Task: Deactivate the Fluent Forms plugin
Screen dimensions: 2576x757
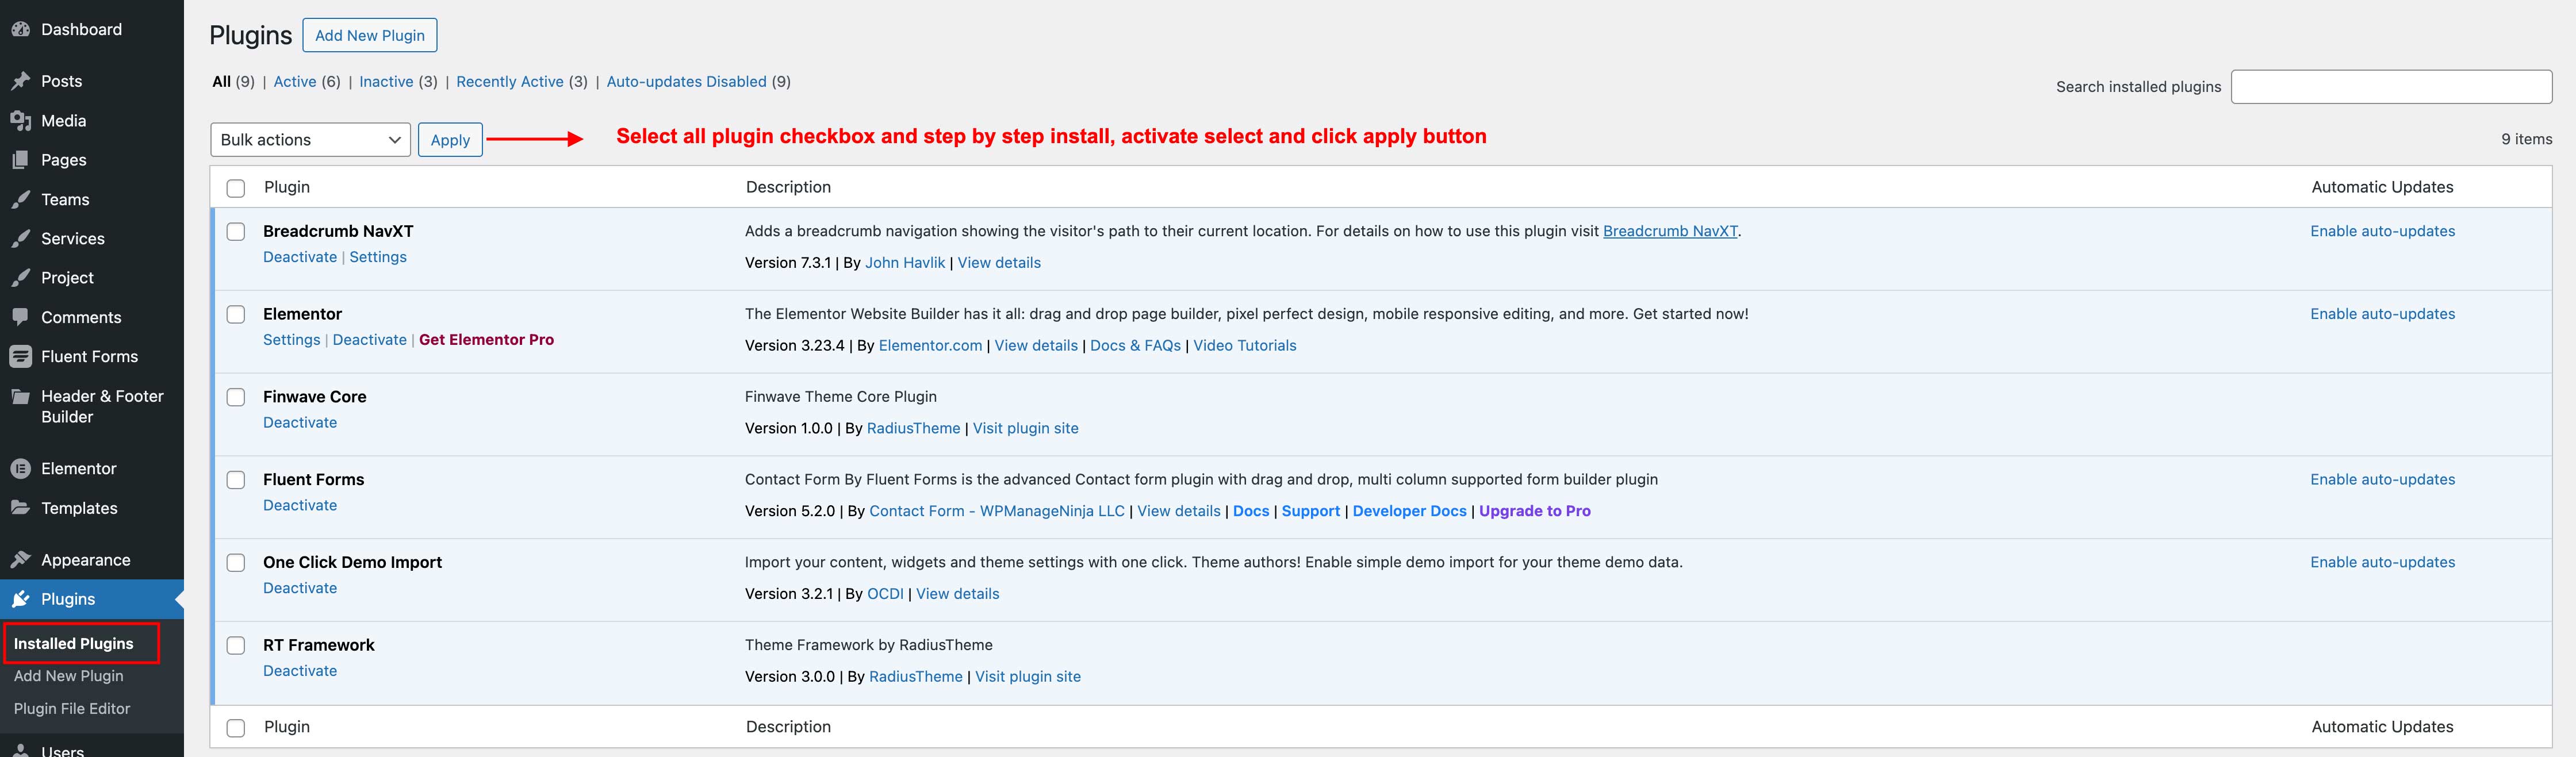Action: (300, 505)
